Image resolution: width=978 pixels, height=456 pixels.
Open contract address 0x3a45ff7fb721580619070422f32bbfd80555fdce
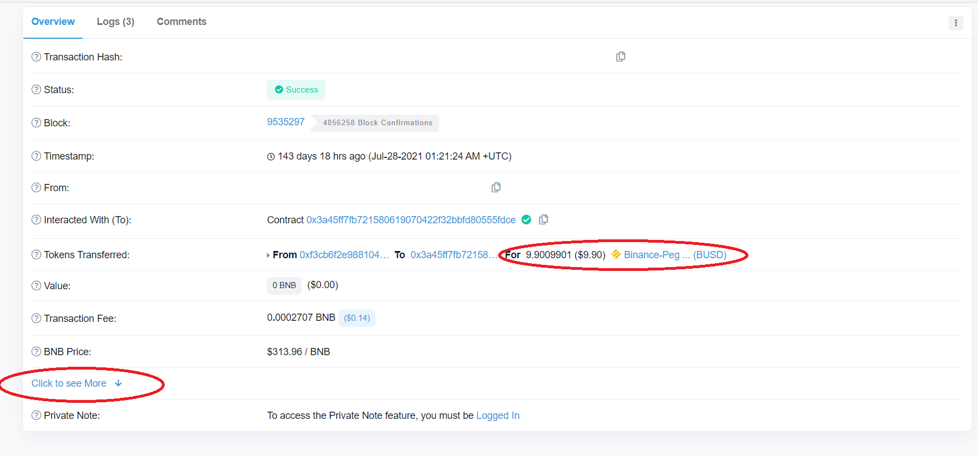(x=411, y=220)
